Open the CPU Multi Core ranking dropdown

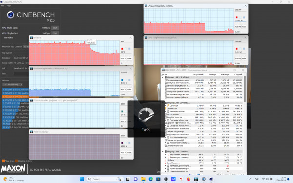(13, 84)
